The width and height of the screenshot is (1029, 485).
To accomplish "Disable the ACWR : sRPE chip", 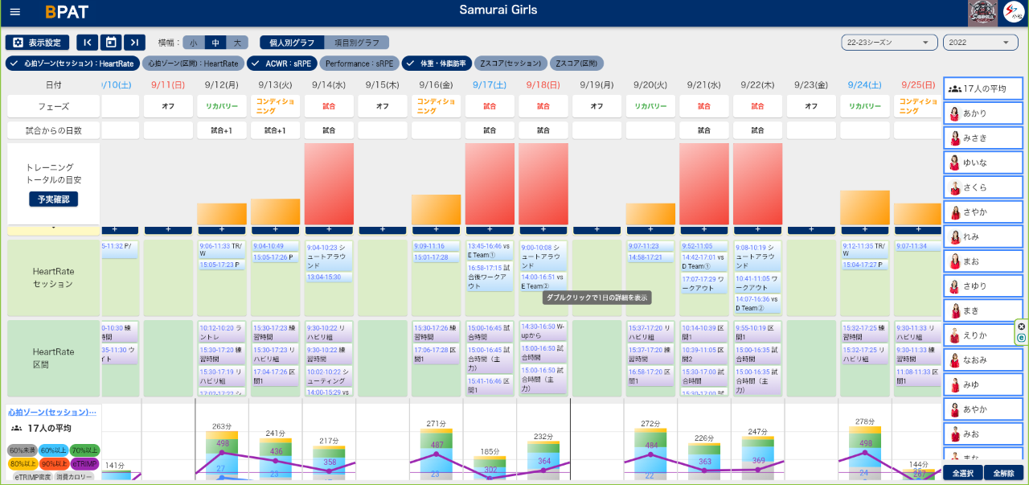I will pos(281,64).
